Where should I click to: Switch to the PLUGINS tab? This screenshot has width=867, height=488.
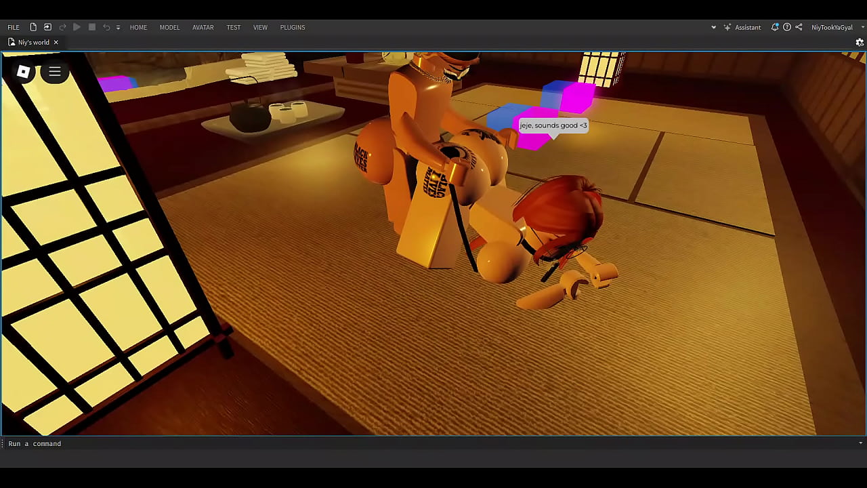(x=293, y=27)
